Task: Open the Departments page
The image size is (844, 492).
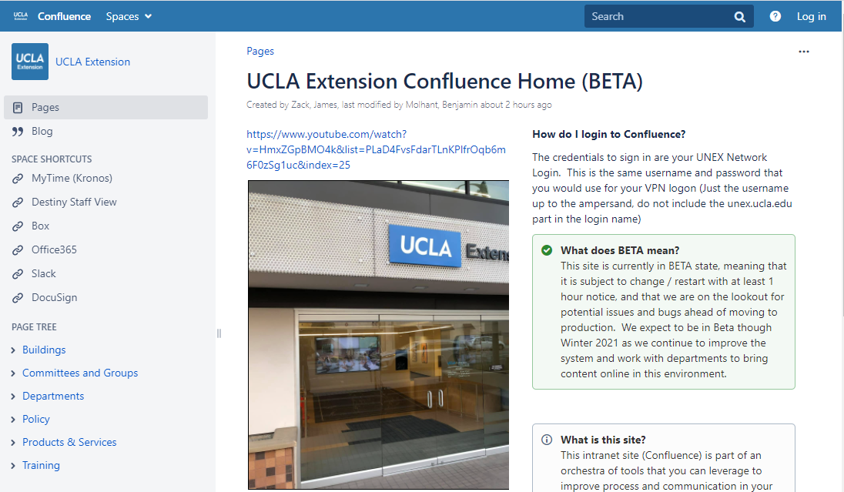Action: [x=53, y=397]
